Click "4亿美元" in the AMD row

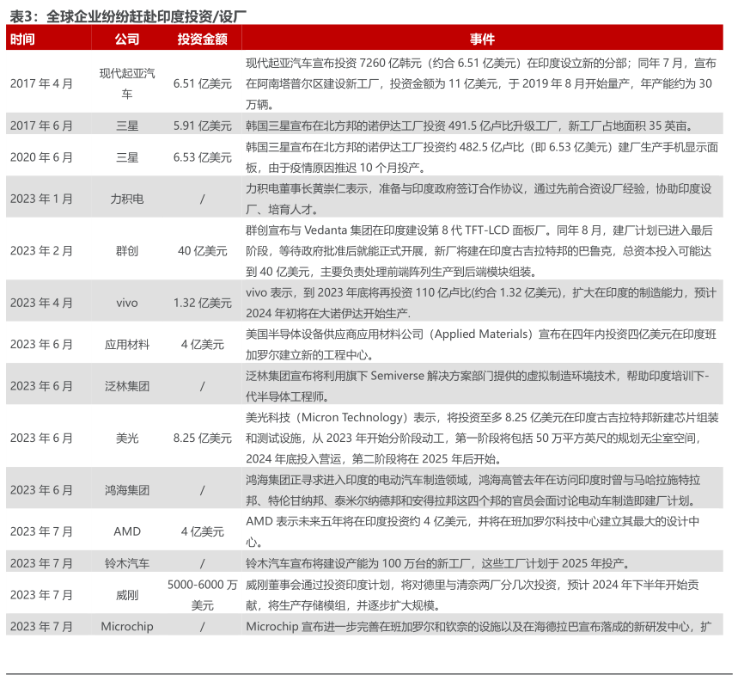[x=202, y=531]
